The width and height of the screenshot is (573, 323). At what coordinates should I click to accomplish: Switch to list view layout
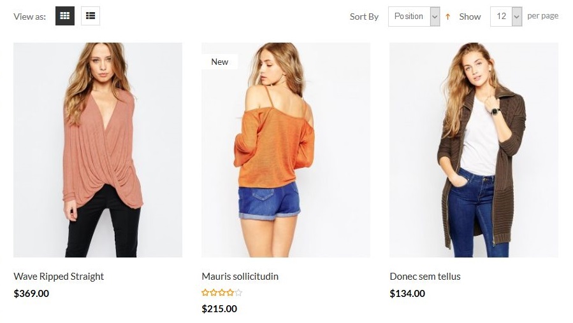tap(91, 16)
